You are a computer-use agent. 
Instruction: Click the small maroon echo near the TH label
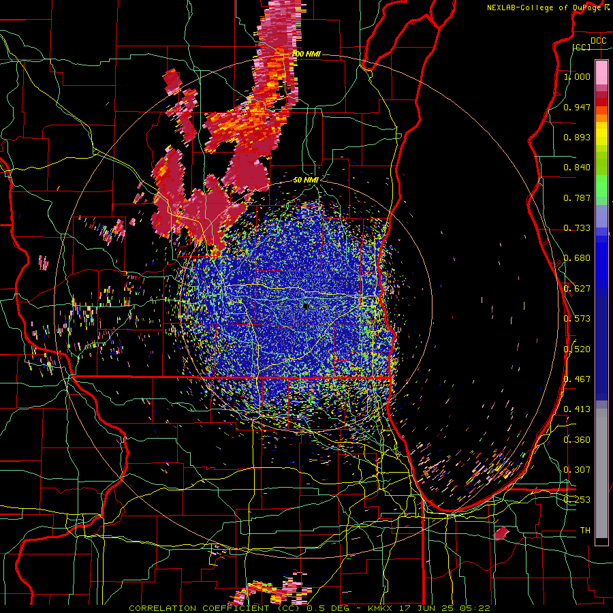point(501,533)
